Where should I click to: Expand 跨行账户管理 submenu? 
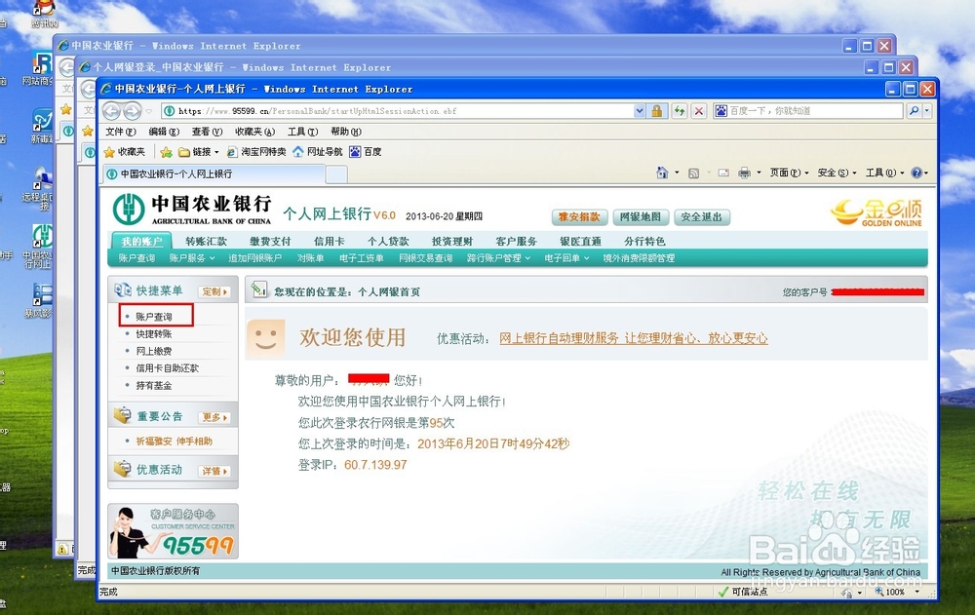tap(498, 258)
